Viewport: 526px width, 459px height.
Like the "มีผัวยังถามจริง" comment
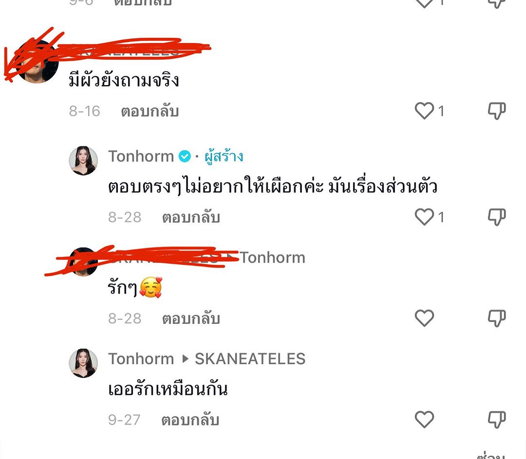coord(424,111)
